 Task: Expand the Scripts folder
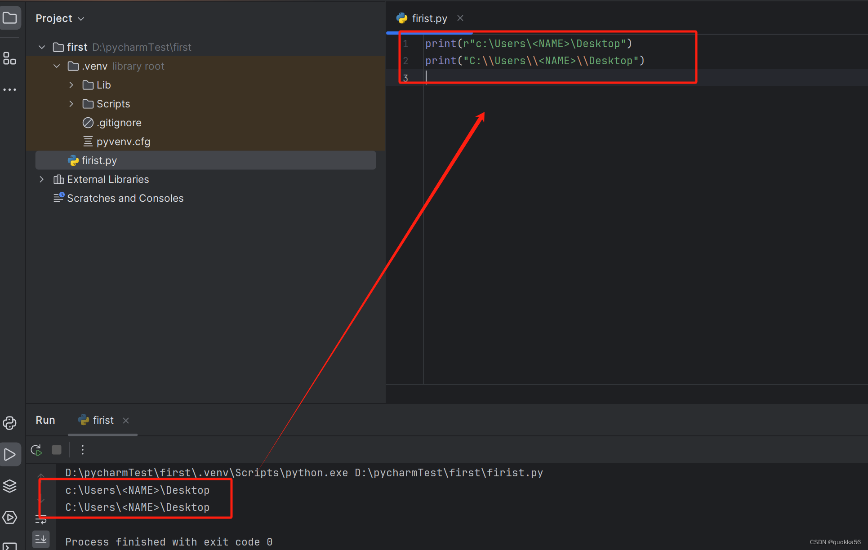click(71, 103)
